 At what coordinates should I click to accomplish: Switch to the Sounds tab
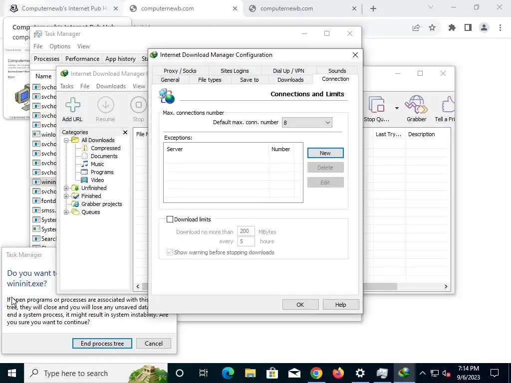pyautogui.click(x=337, y=71)
